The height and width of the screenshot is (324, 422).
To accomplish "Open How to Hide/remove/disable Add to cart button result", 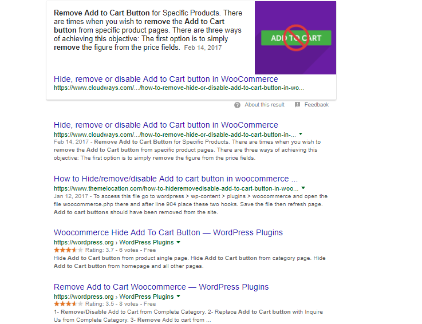I will (176, 179).
